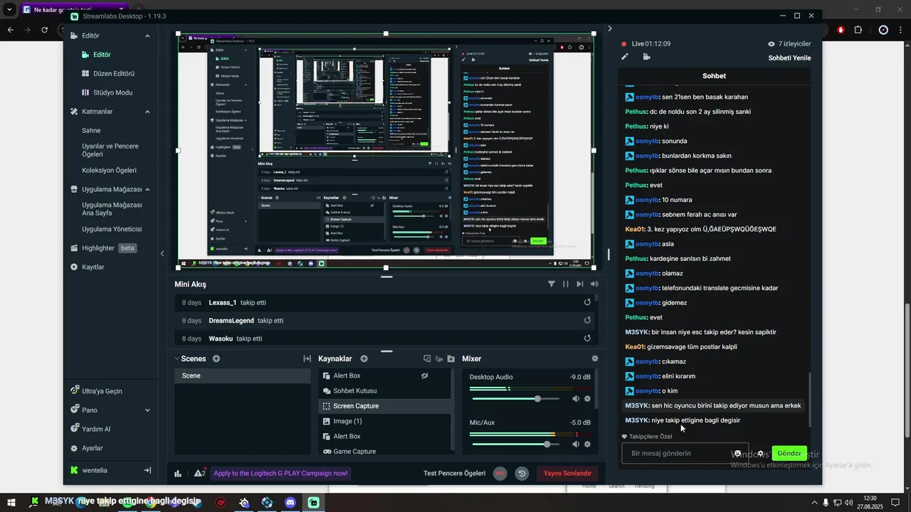This screenshot has width=911, height=512.
Task: Select Screen Capture source
Action: point(384,406)
